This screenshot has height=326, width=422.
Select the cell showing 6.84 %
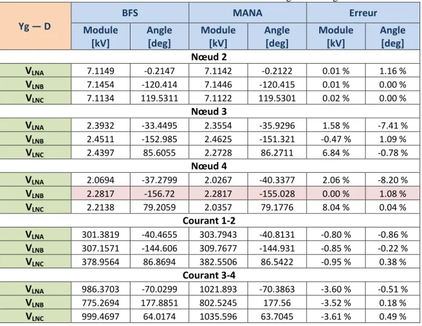(336, 152)
